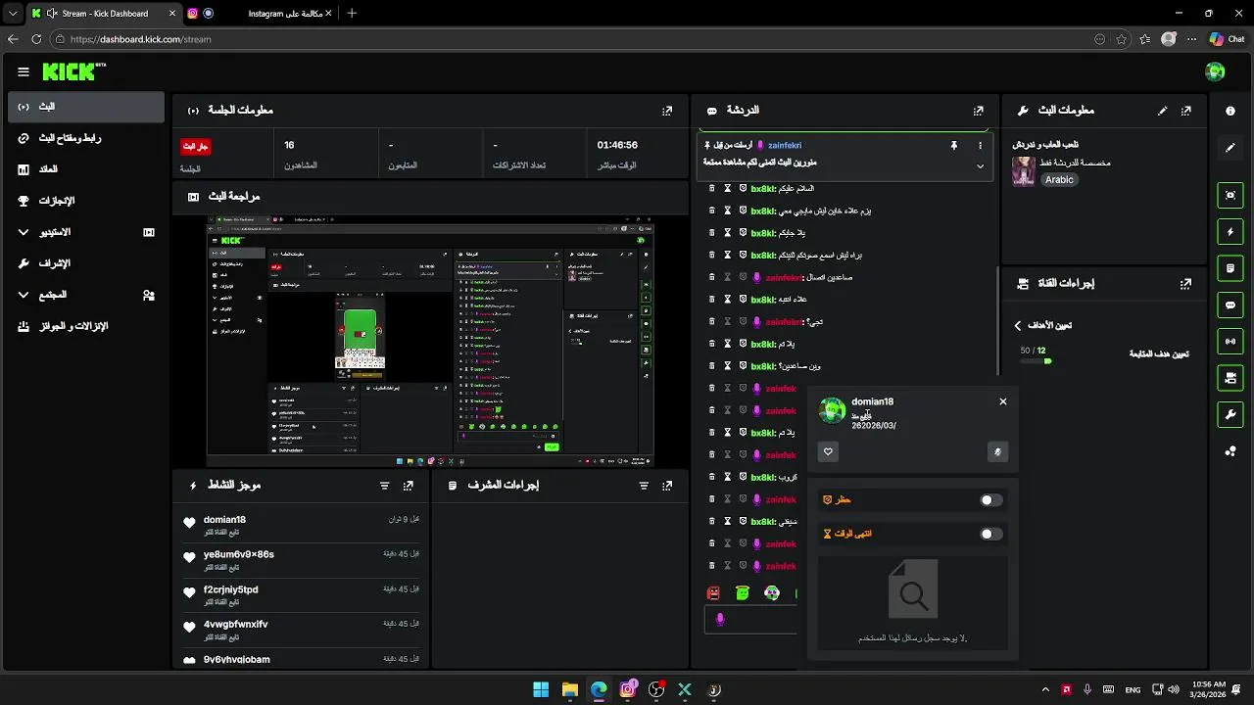Click the info icon in the right sidebar

point(1230,111)
